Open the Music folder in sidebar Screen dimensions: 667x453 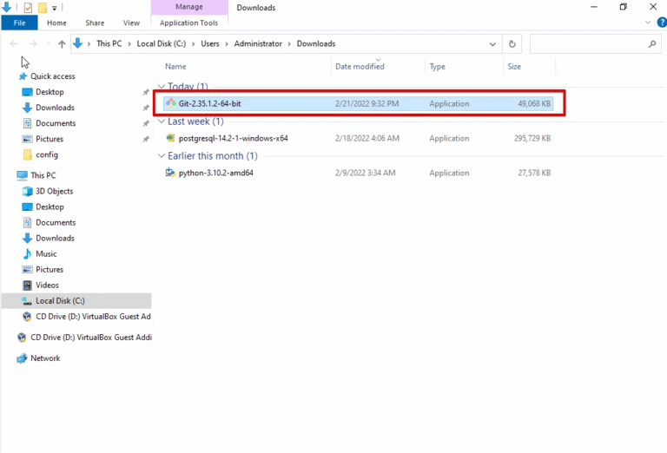coord(46,254)
